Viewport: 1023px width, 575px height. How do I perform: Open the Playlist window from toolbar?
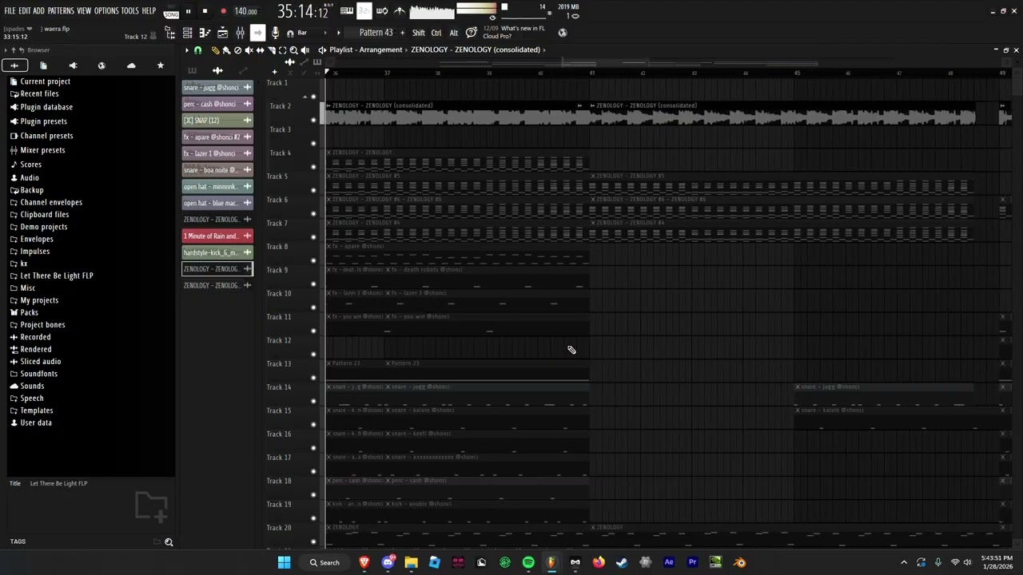tap(187, 33)
